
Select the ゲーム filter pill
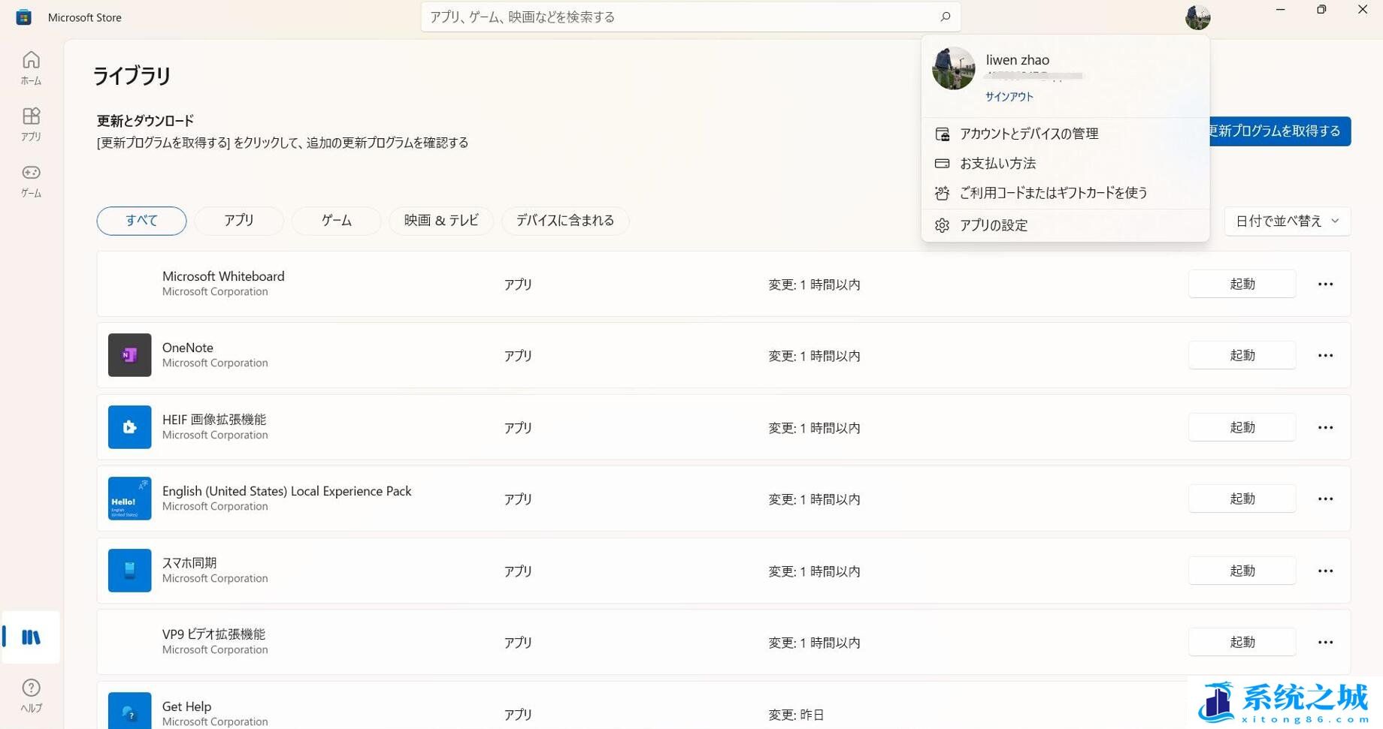[x=336, y=220]
